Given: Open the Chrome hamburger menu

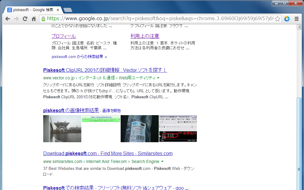Looking at the screenshot, I should (296, 19).
